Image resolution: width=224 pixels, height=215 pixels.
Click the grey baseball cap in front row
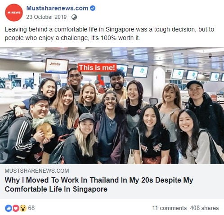coord(86,117)
